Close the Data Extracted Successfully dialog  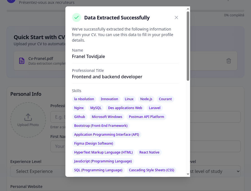pyautogui.click(x=176, y=17)
